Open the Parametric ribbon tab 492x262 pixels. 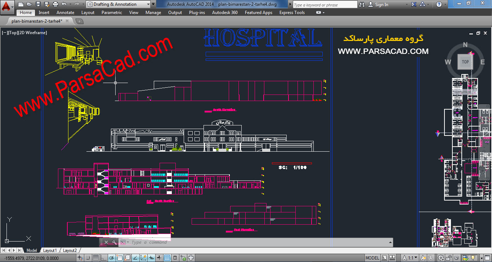tap(112, 13)
